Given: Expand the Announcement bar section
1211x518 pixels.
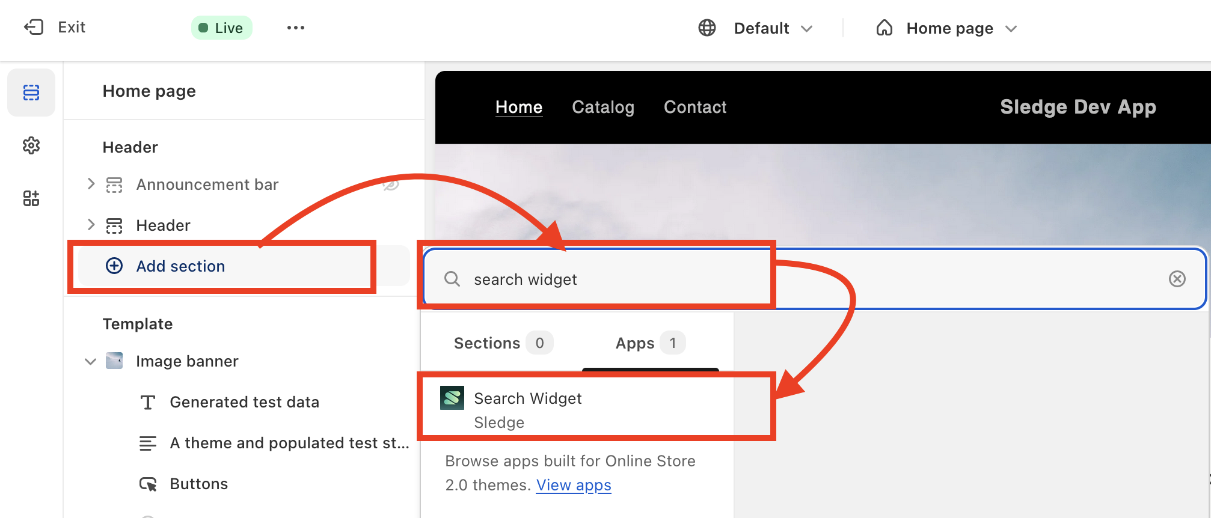Looking at the screenshot, I should [x=91, y=184].
